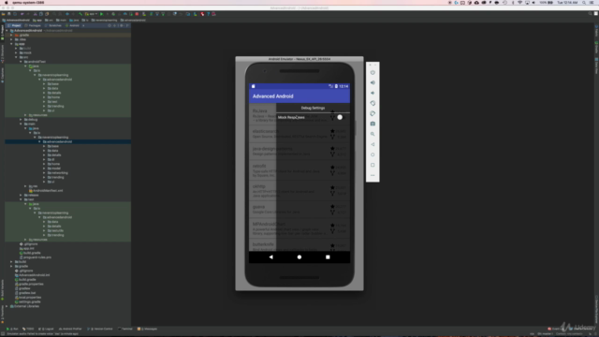
Task: Click the Make Project hammer icon
Action: pyautogui.click(x=80, y=14)
